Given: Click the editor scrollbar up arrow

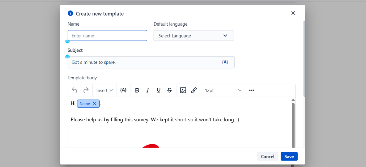Looking at the screenshot, I should [x=293, y=100].
